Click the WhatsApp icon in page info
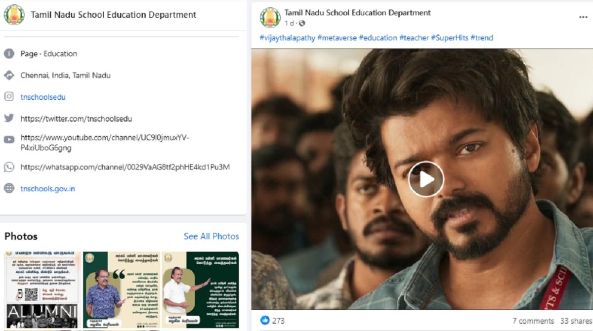593x331 pixels. point(9,167)
